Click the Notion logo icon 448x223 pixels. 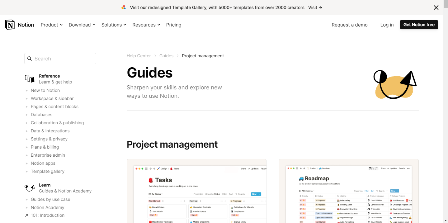click(10, 25)
